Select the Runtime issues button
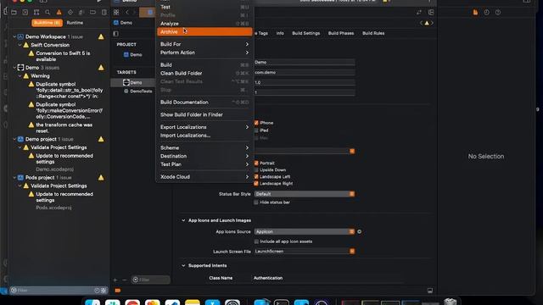This screenshot has height=305, width=543. click(x=75, y=23)
